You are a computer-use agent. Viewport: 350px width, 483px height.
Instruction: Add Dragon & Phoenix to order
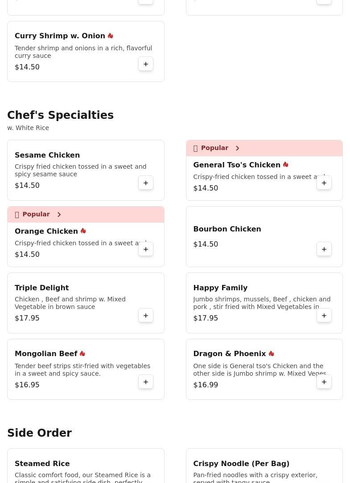(324, 382)
